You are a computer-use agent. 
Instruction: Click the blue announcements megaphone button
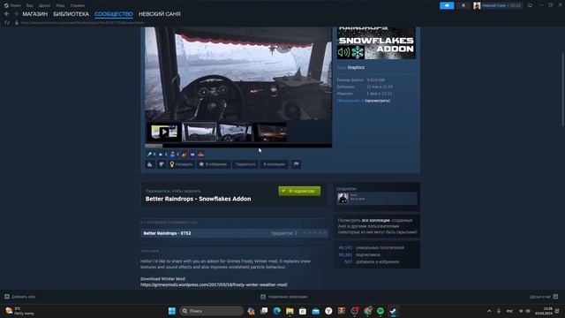[447, 5]
